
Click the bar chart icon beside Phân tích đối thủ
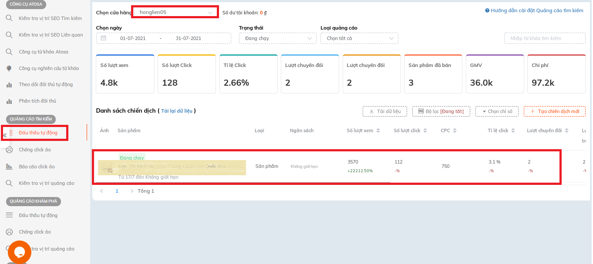(9, 101)
